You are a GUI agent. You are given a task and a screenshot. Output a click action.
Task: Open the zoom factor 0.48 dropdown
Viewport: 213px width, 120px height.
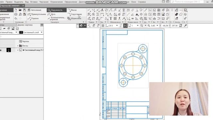pos(157,26)
